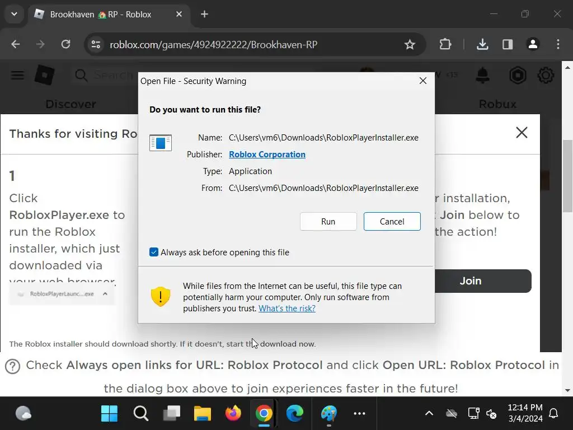Open the Windows Start menu

pos(109,414)
